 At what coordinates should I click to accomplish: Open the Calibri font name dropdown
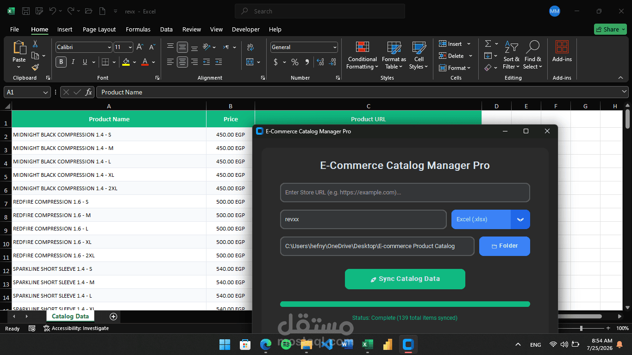coord(109,47)
